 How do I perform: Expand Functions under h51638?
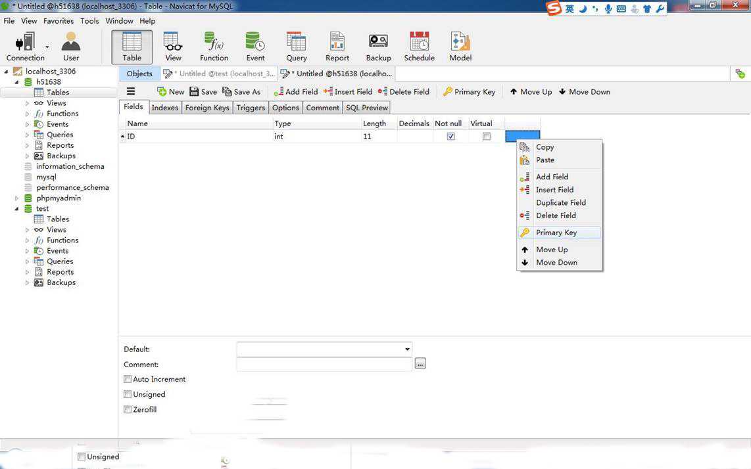coord(28,114)
